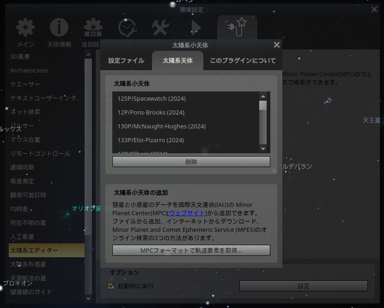
Task: Select 望遠鏡のガイド in the plugin list
Action: pos(47,292)
